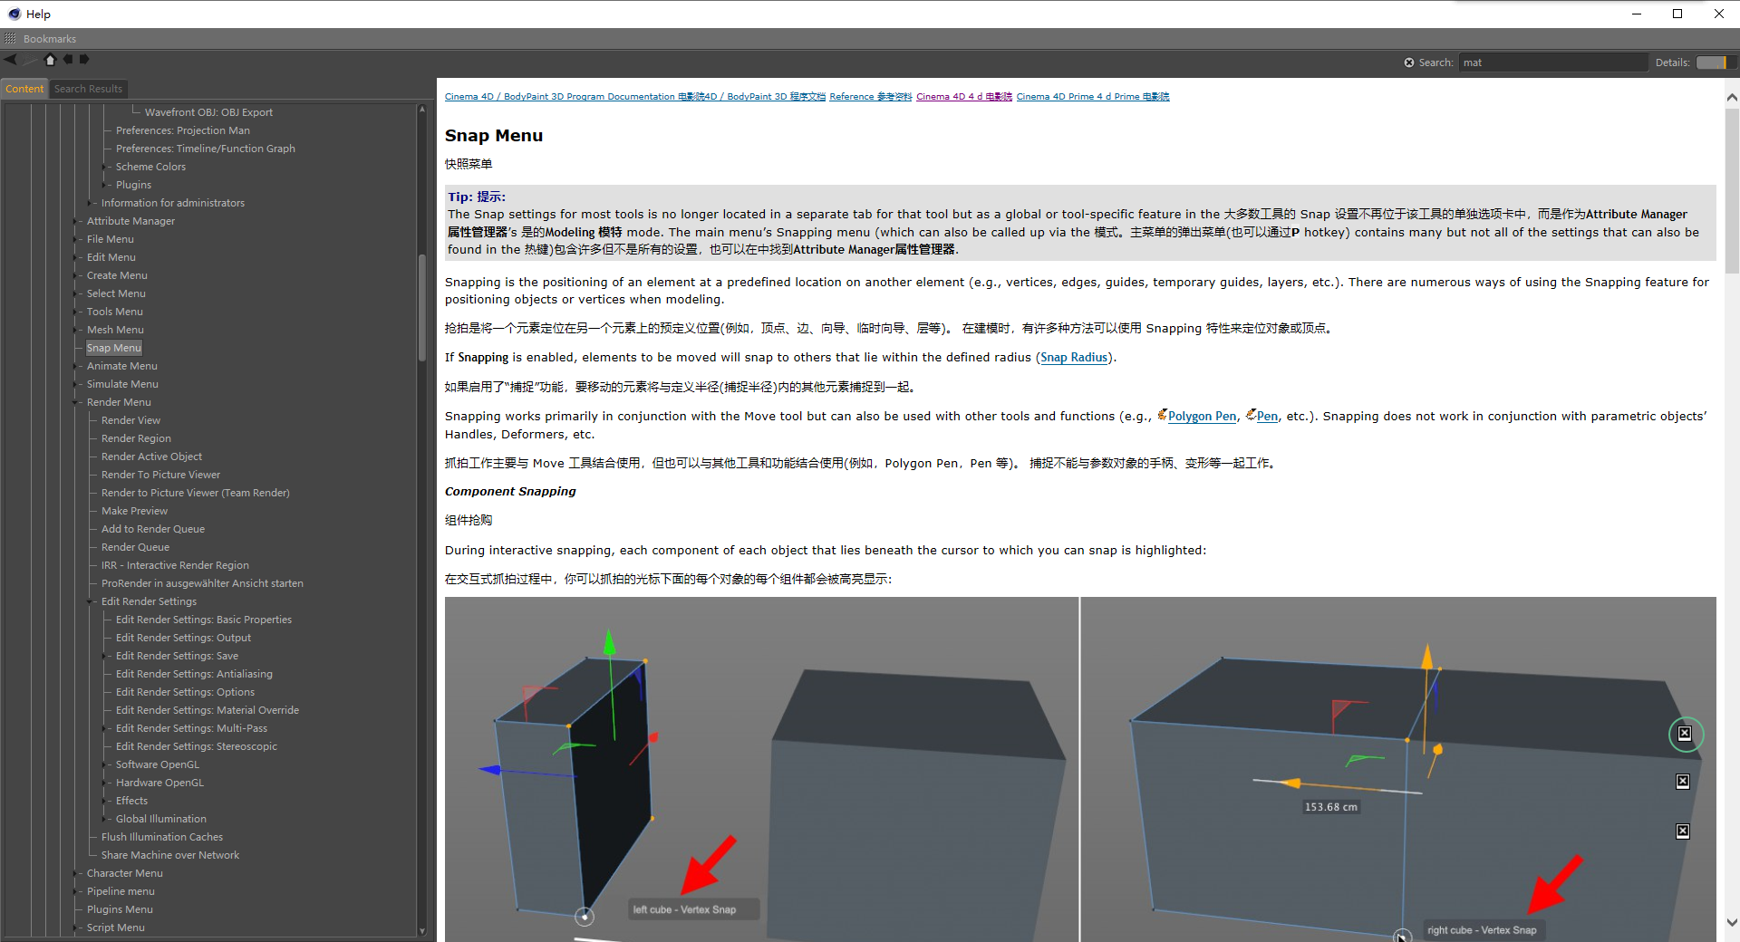Go back with the left arrow icon

[x=11, y=60]
